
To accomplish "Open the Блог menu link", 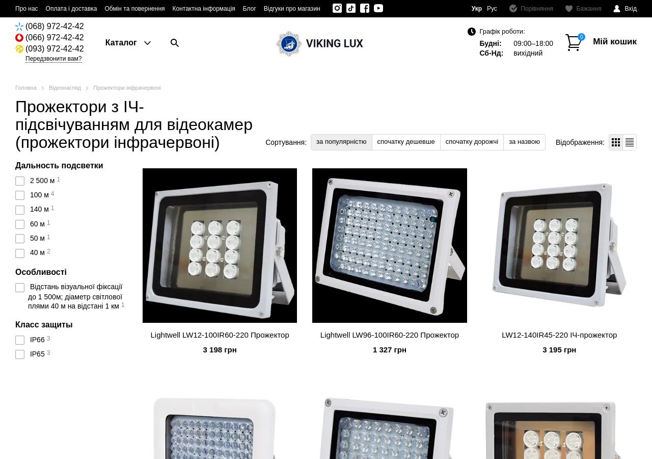I will pos(250,9).
